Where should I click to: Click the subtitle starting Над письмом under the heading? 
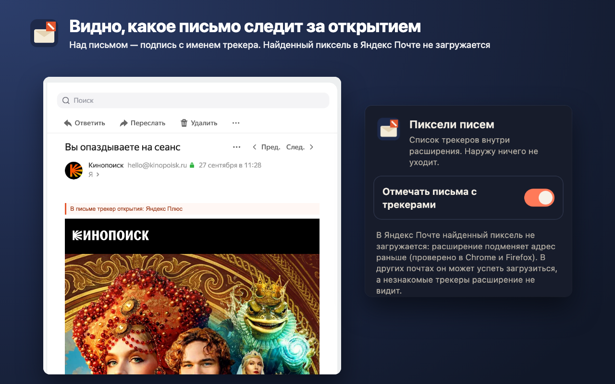tap(280, 45)
